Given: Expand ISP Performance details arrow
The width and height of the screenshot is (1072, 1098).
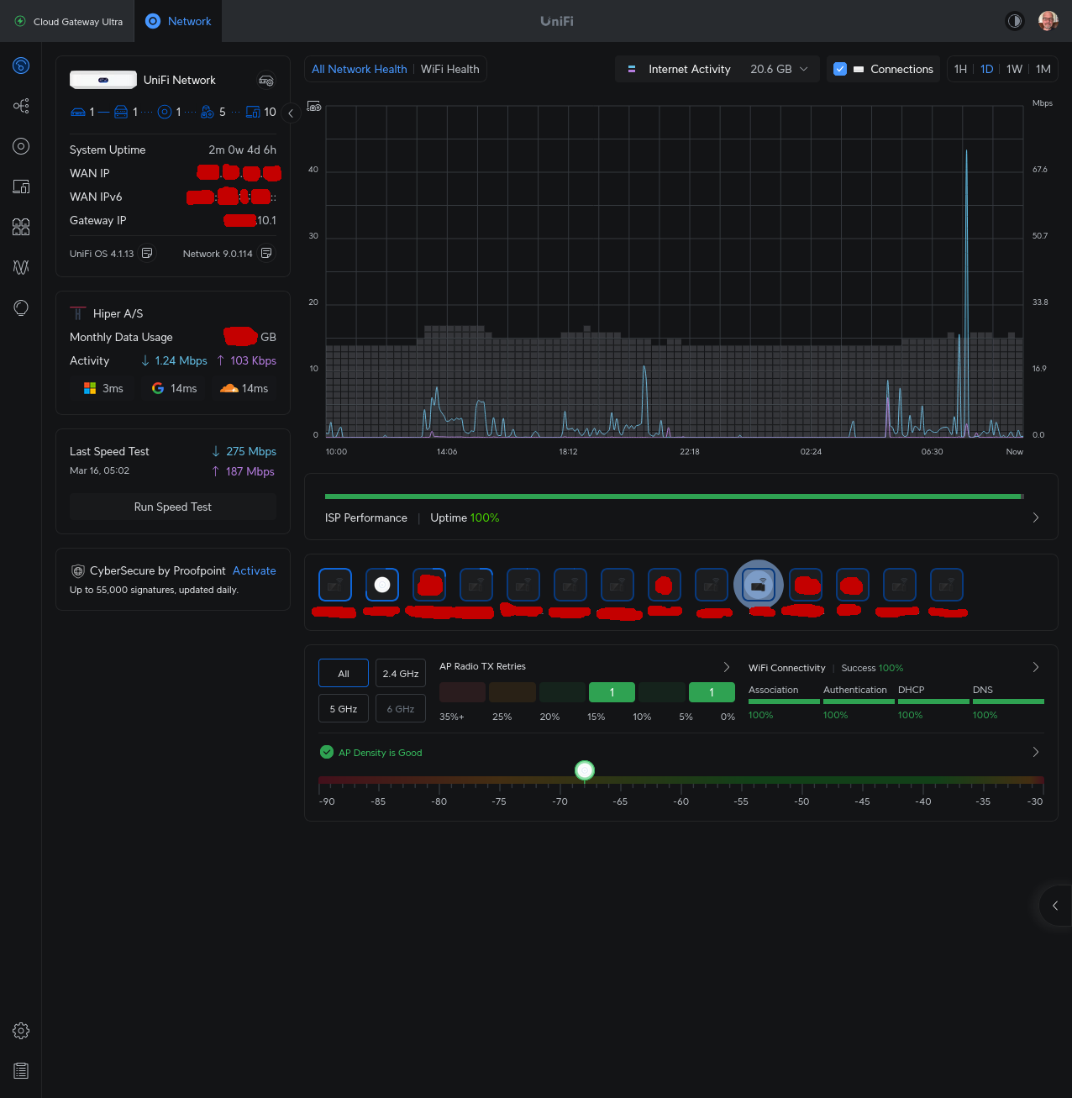Looking at the screenshot, I should pos(1036,517).
